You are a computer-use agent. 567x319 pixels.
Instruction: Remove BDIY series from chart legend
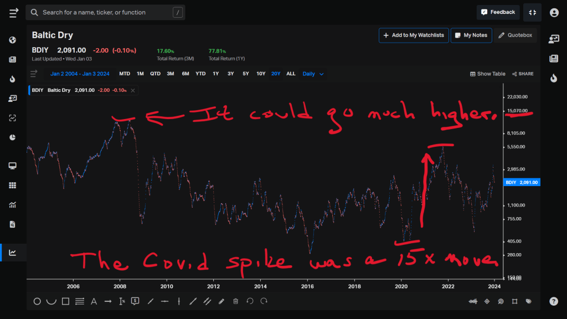(x=133, y=90)
